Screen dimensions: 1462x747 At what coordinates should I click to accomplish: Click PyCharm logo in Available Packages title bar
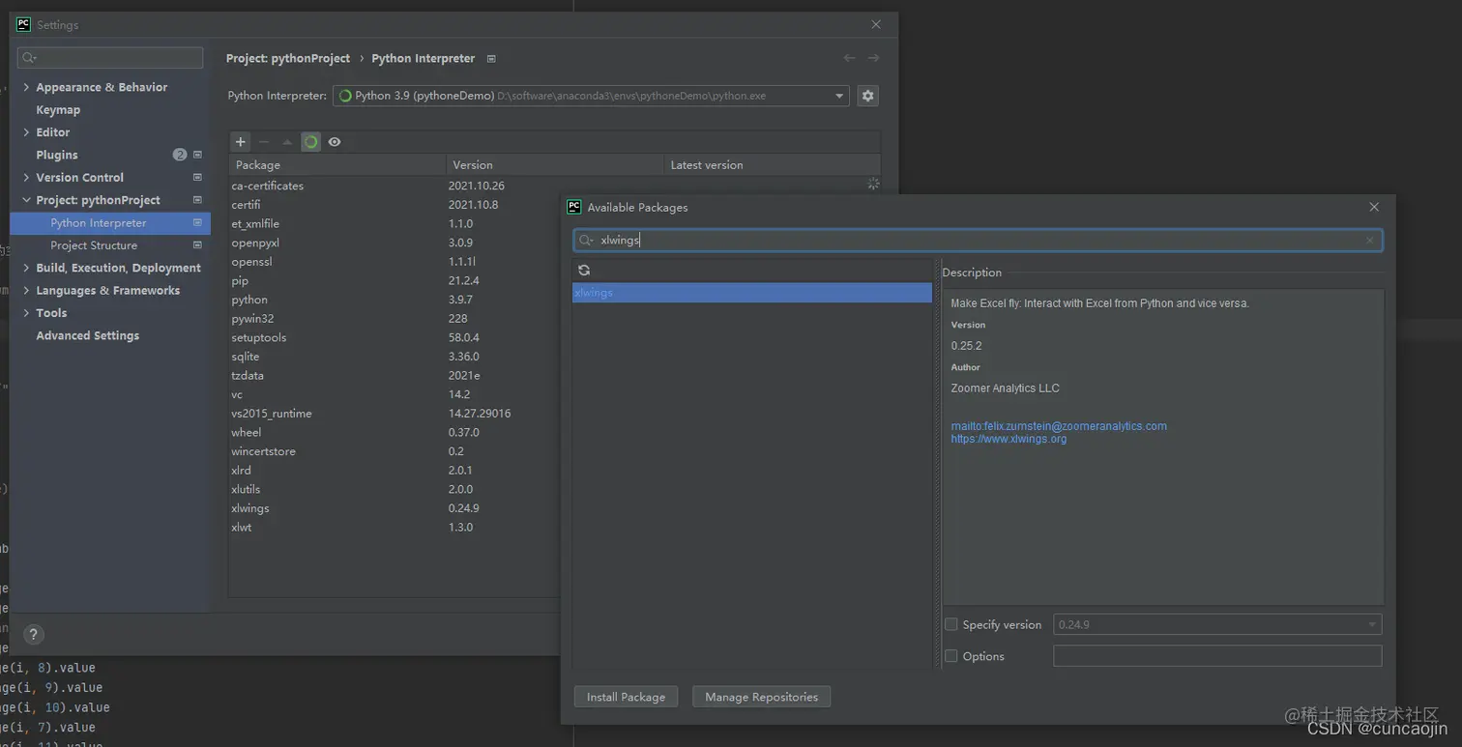tap(573, 207)
